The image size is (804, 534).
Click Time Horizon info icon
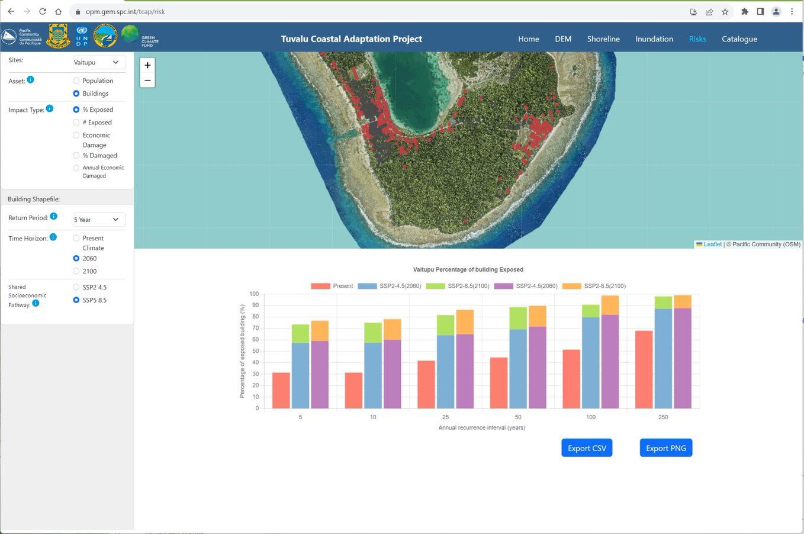pyautogui.click(x=53, y=237)
